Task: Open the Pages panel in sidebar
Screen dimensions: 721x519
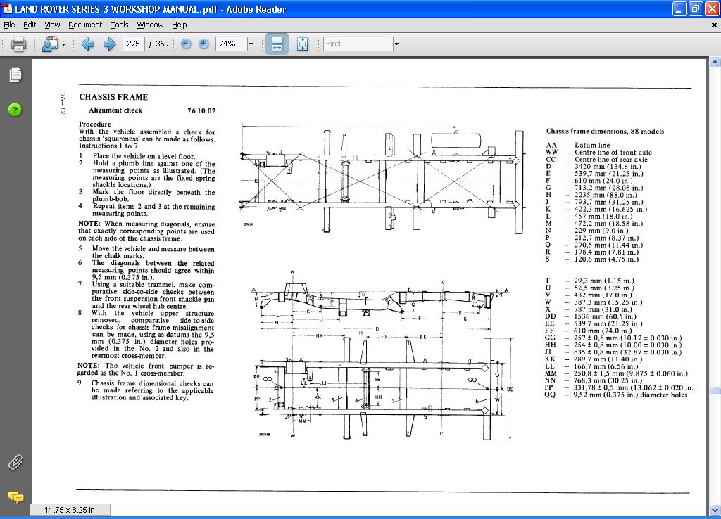Action: 15,75
